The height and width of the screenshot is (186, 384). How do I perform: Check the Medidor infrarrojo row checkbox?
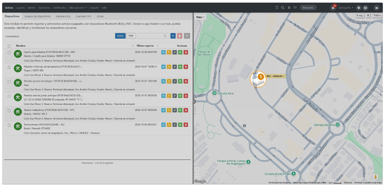9,67
